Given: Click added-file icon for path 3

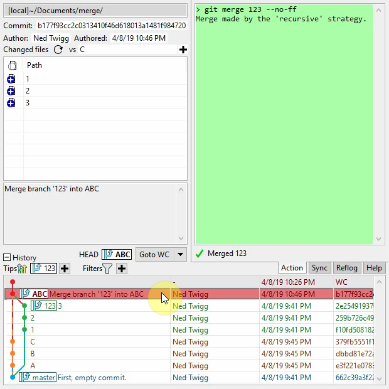Looking at the screenshot, I should coord(11,103).
